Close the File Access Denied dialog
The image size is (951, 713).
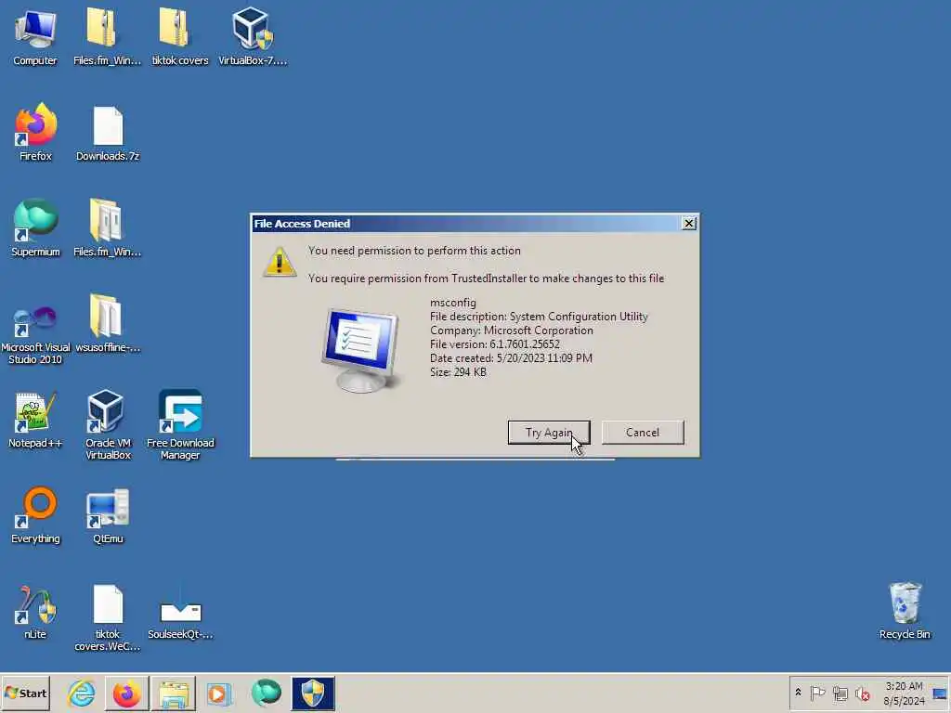tap(689, 223)
